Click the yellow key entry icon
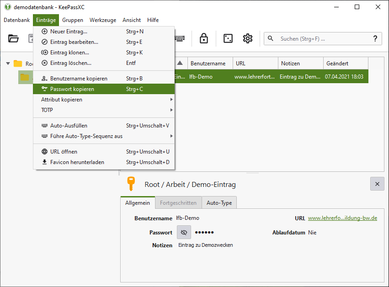389x287 pixels. tap(131, 184)
